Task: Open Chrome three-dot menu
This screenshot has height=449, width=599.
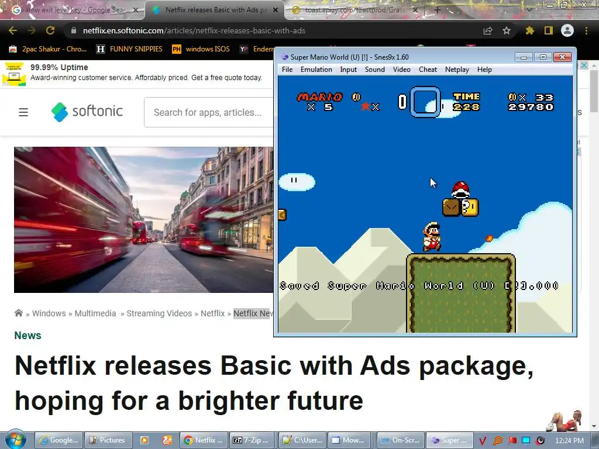Action: (x=586, y=30)
